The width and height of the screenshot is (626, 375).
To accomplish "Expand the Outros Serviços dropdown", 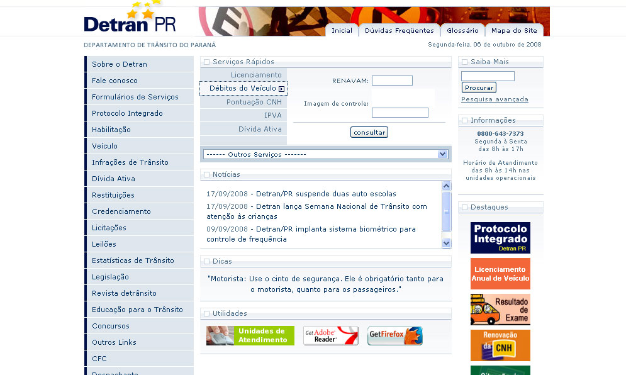I will pos(442,154).
